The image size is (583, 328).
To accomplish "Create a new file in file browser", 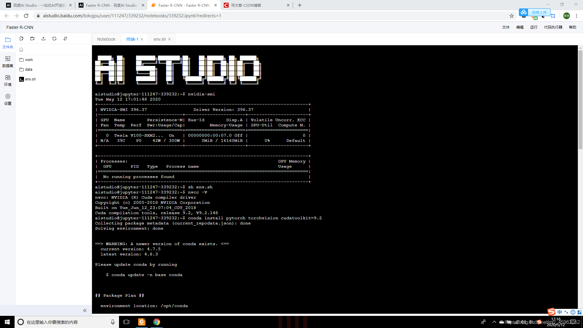I will click(22, 39).
